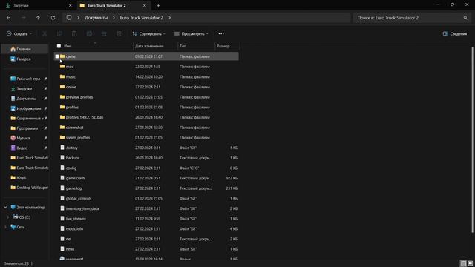The width and height of the screenshot is (475, 267).
Task: Open Загрузки in the sidebar
Action: (24, 89)
